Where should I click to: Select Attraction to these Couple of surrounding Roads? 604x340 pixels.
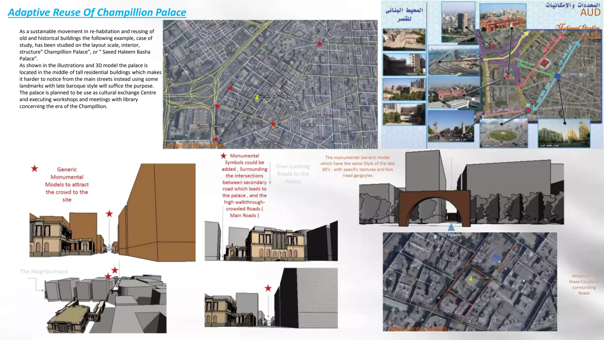[x=584, y=285]
